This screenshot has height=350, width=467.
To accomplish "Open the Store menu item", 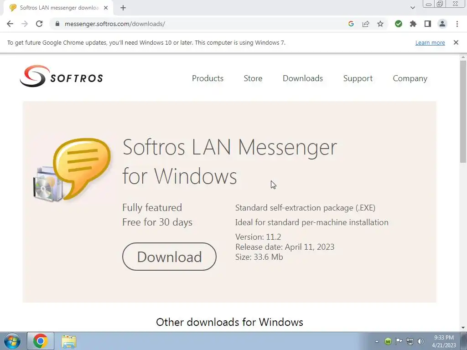I will [x=253, y=78].
